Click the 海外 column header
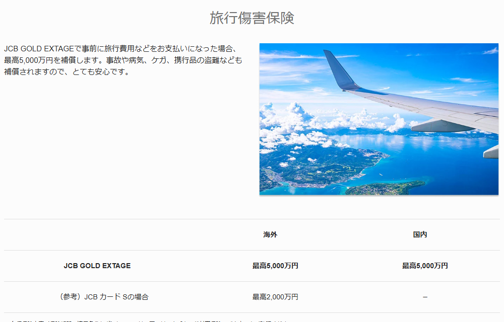Screen dimensions: 504x322 tap(270, 234)
